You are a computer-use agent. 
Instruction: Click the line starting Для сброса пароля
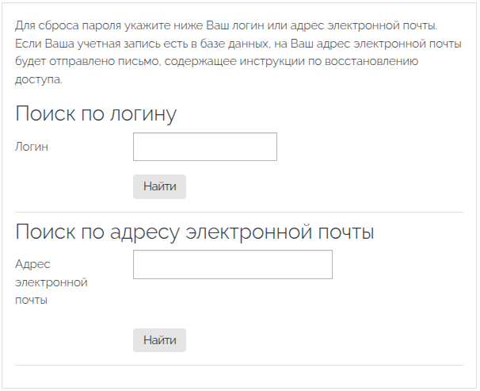pos(227,25)
